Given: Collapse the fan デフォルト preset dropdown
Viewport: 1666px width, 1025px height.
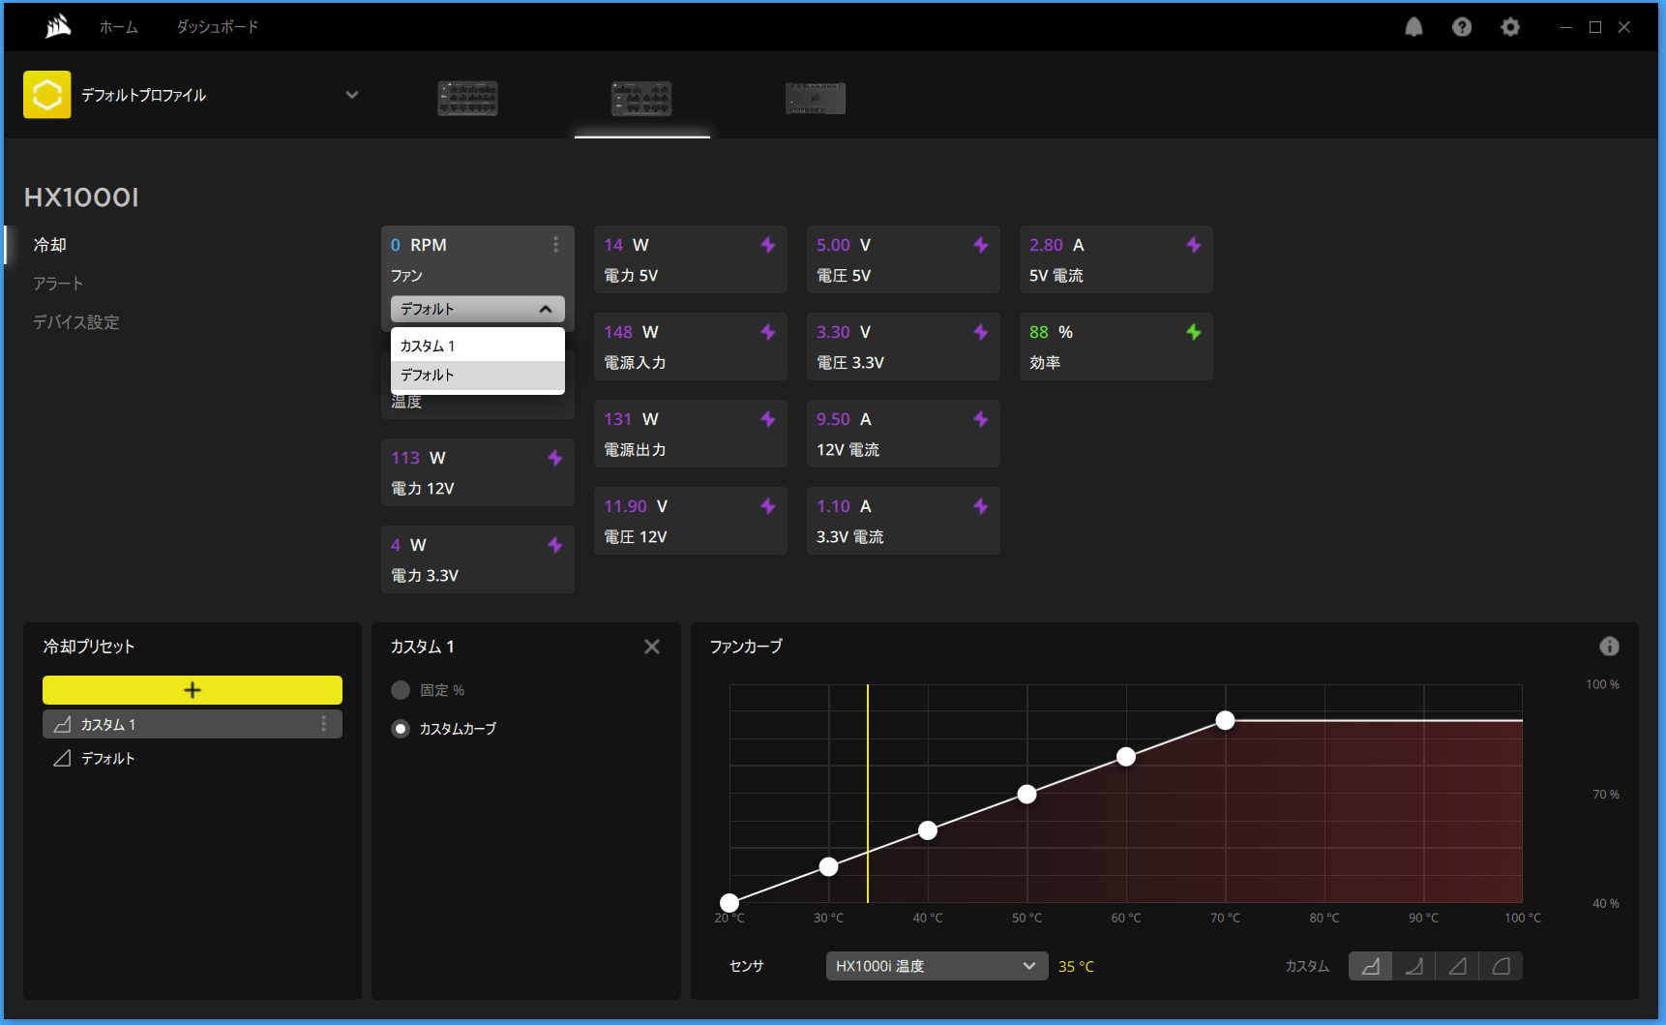Looking at the screenshot, I should click(x=478, y=309).
